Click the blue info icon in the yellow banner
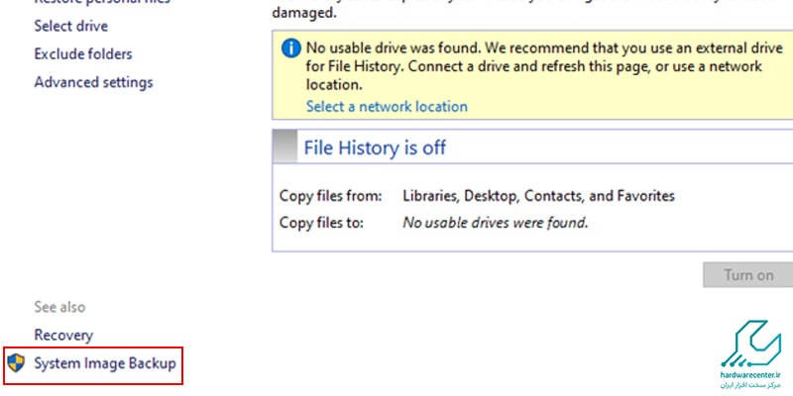Viewport: 793px width, 396px height. pos(291,49)
